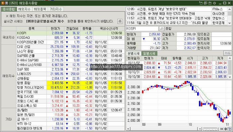Click the 등락률 column header in index table

click(87, 29)
